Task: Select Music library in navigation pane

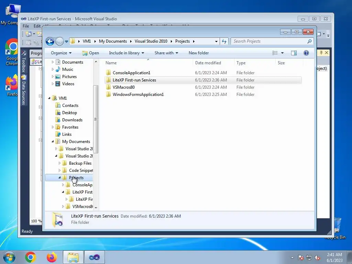Action: (68, 69)
